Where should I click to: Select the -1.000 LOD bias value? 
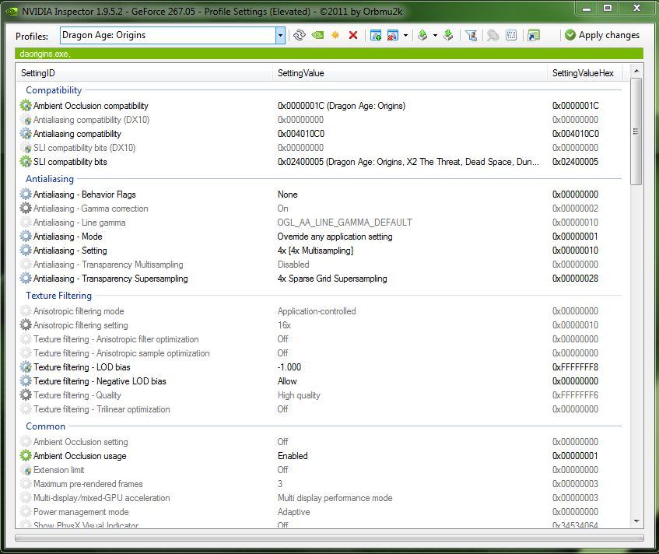[289, 367]
